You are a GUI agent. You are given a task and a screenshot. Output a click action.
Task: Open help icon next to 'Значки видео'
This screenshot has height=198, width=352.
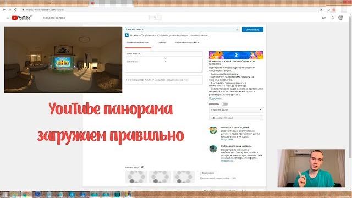(142, 167)
